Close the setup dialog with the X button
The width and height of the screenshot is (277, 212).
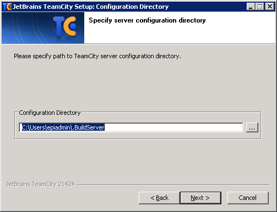coord(270,7)
